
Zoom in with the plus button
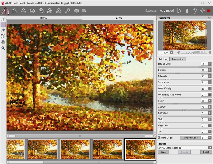[210, 53]
